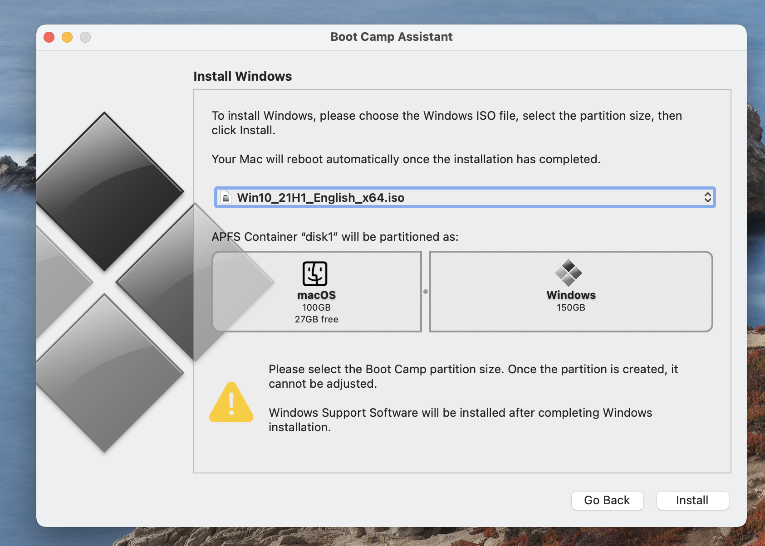The image size is (765, 546).
Task: Click the Install button
Action: [692, 500]
